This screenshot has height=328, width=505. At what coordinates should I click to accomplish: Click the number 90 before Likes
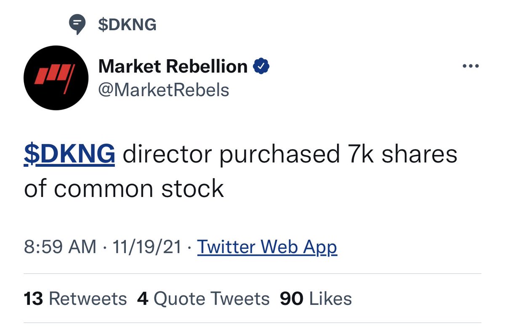pos(291,299)
